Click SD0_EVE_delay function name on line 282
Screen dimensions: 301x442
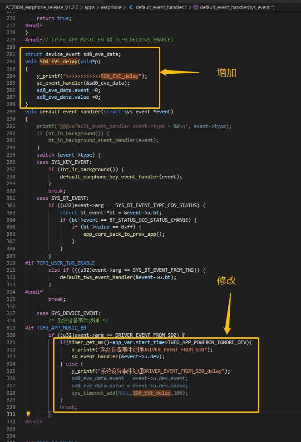coord(59,61)
